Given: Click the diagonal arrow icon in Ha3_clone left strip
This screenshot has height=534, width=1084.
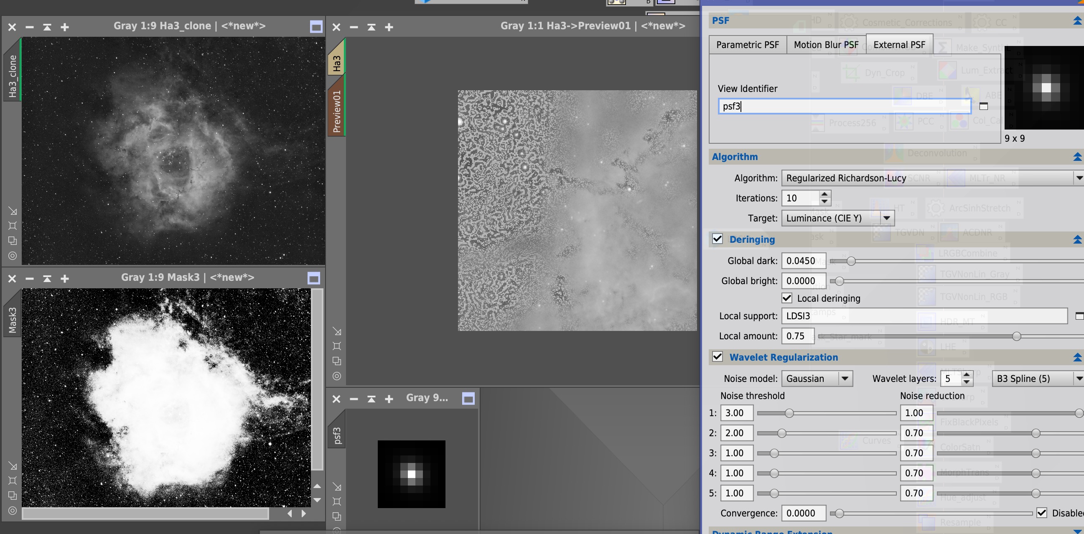Looking at the screenshot, I should pyautogui.click(x=13, y=211).
